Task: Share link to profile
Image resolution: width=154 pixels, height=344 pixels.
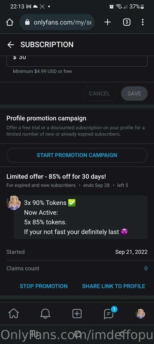Action: click(x=113, y=286)
